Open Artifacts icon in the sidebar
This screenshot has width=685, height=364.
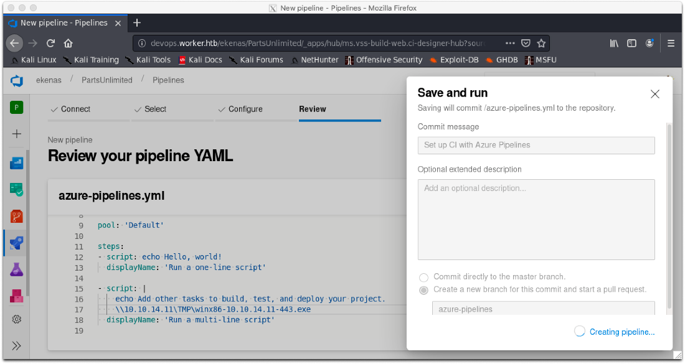pos(17,296)
